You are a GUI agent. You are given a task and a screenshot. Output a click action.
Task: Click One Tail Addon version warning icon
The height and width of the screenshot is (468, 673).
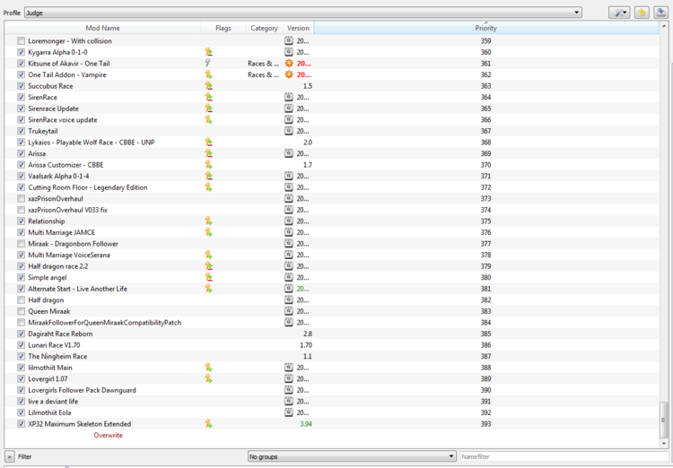tap(289, 74)
